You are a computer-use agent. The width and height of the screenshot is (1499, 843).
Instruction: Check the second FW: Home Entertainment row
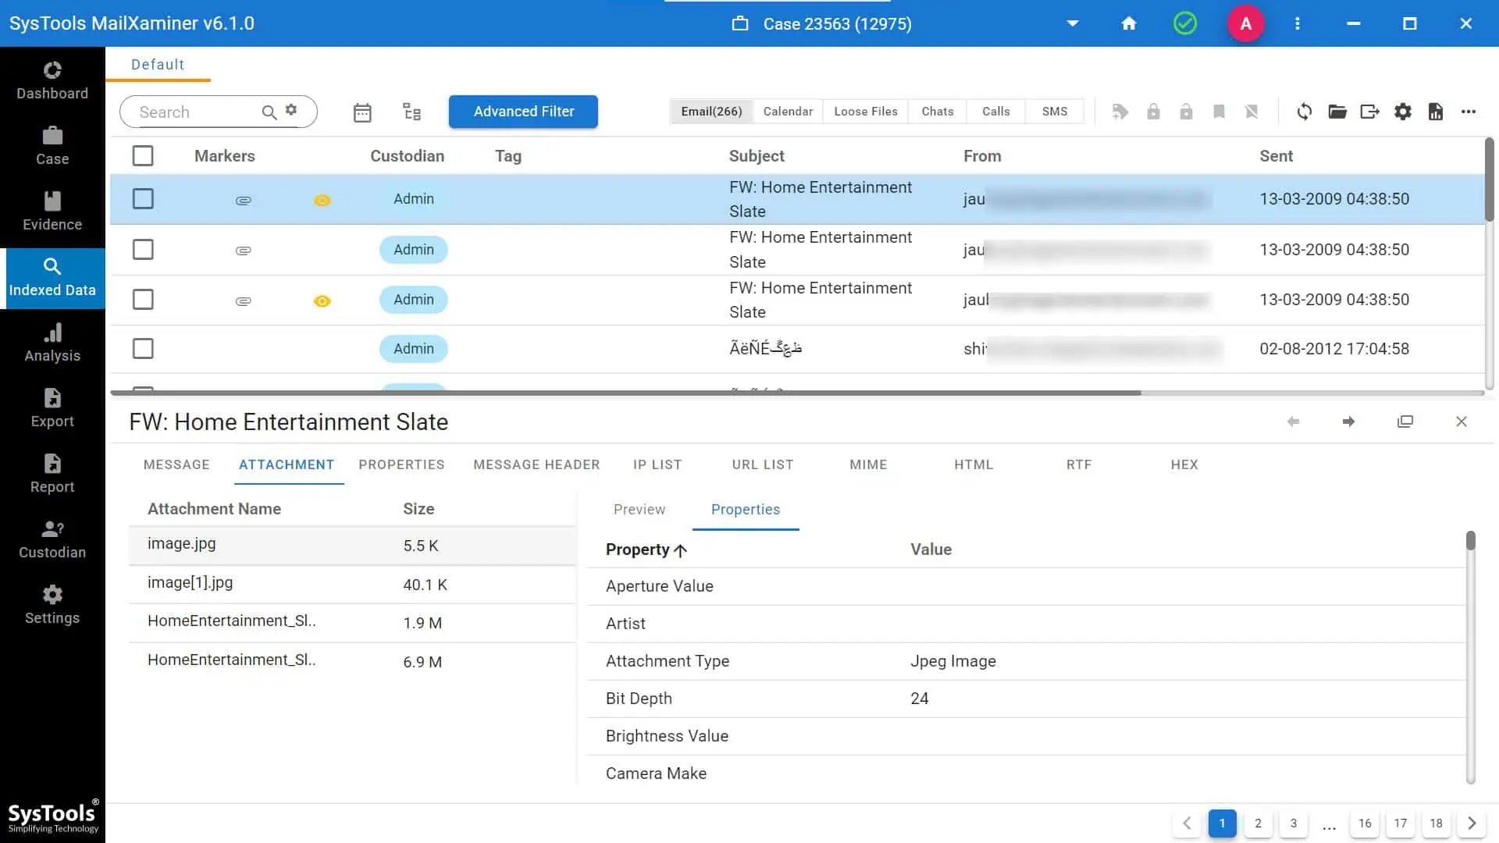point(143,250)
